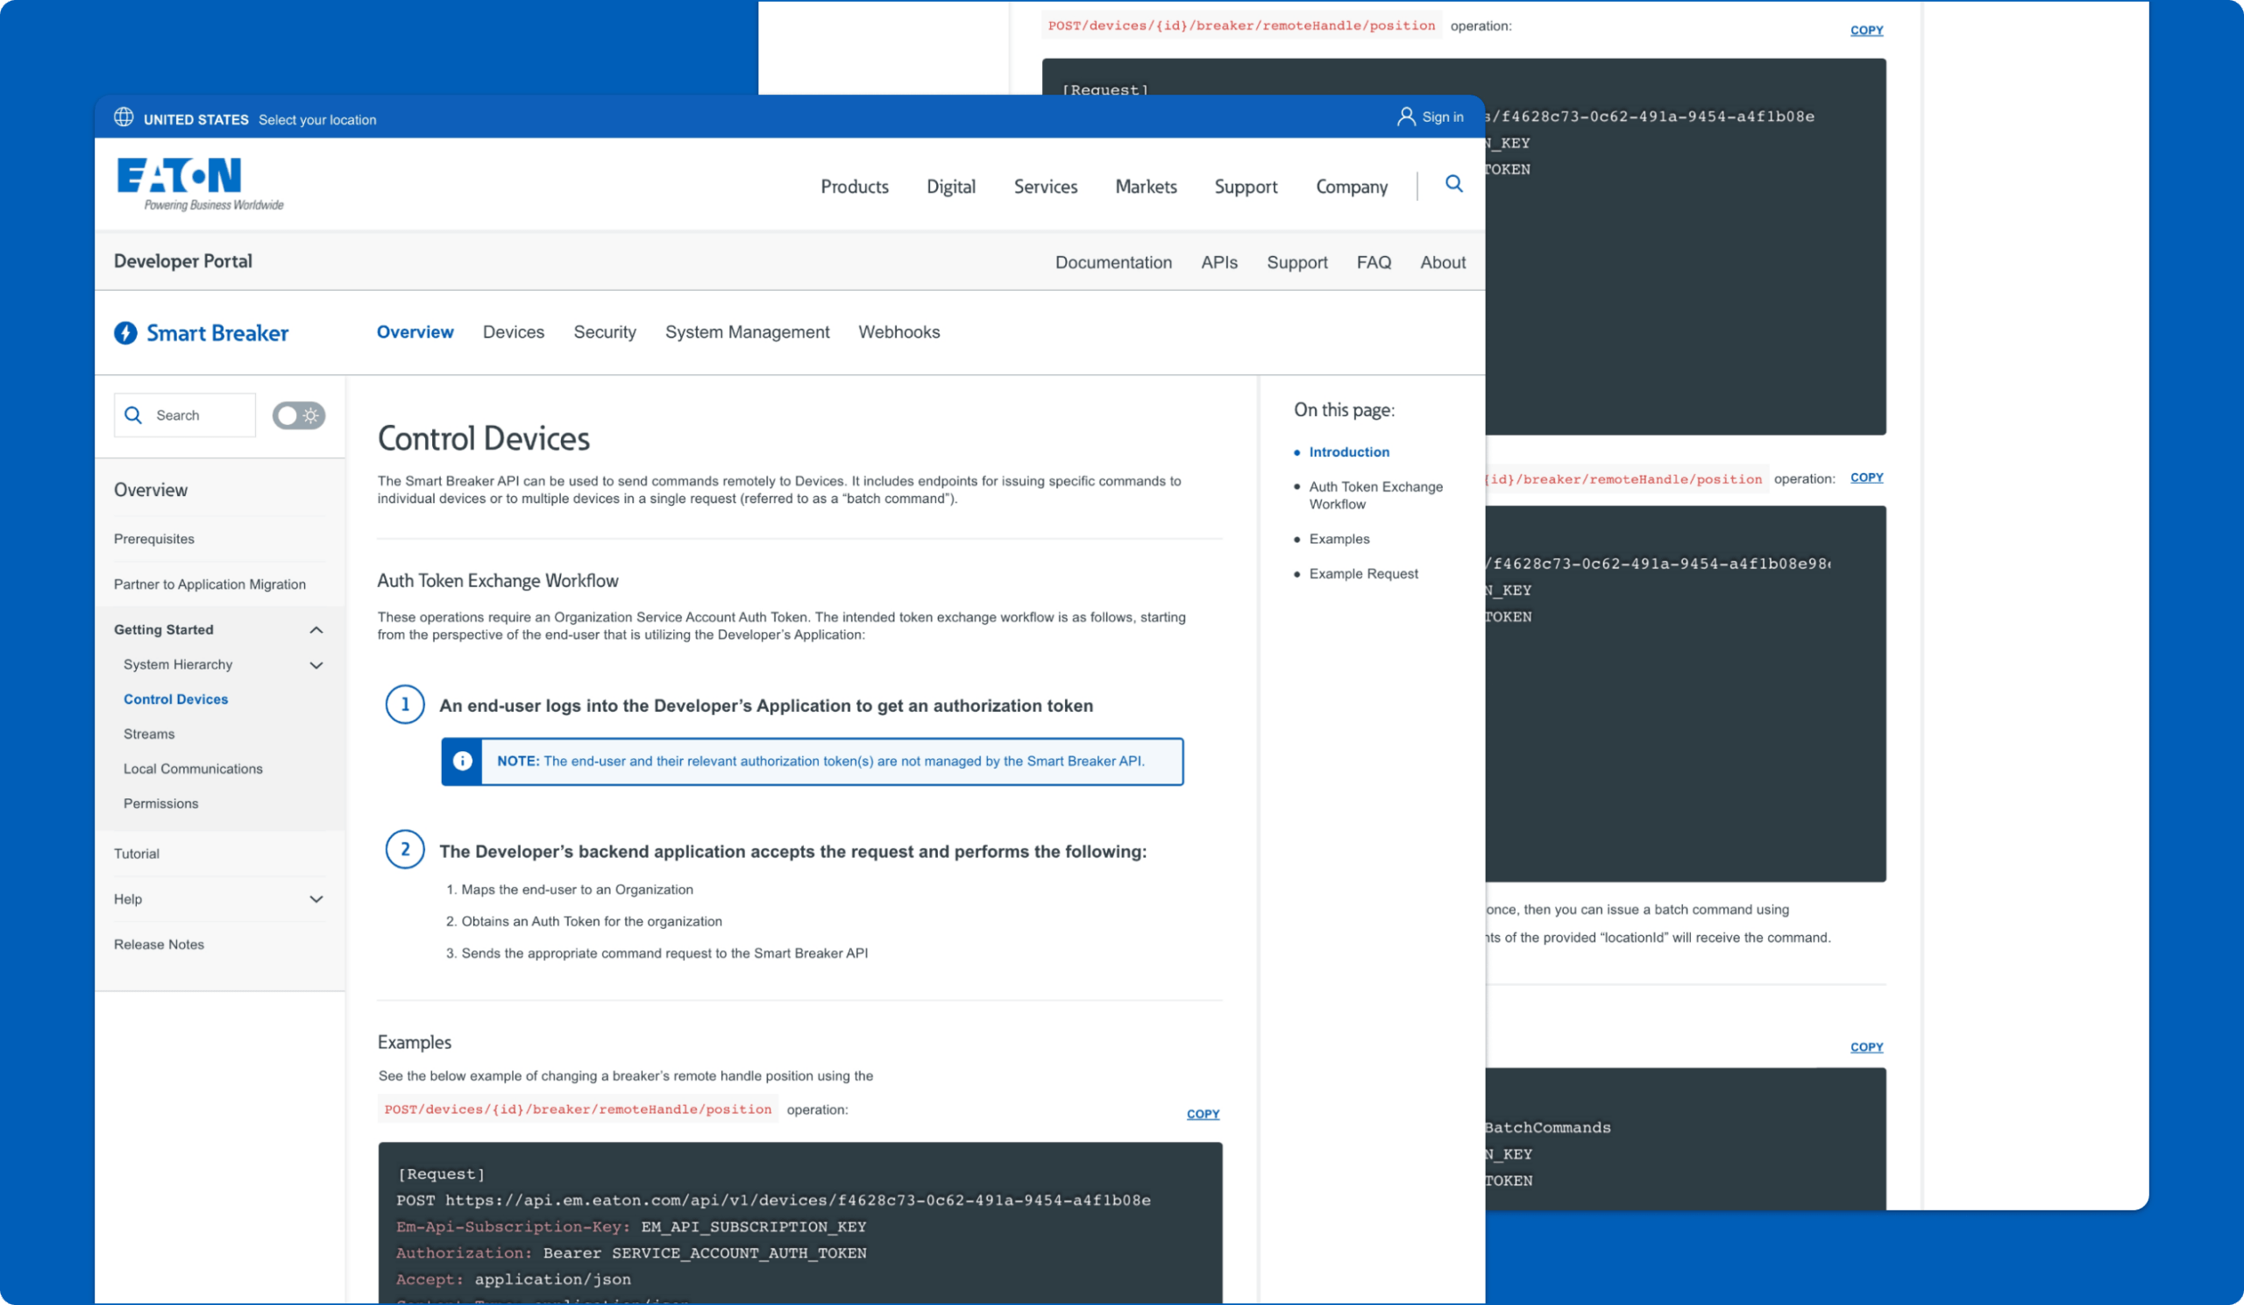Expand the Help section chevron
The image size is (2244, 1305).
click(316, 899)
